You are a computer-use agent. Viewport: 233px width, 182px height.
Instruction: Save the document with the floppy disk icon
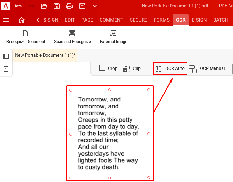pos(57,6)
